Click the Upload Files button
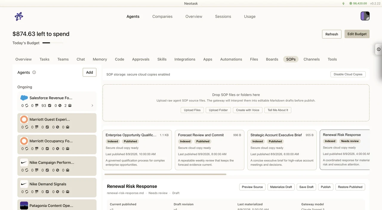Image resolution: width=382 pixels, height=210 pixels. [x=192, y=110]
